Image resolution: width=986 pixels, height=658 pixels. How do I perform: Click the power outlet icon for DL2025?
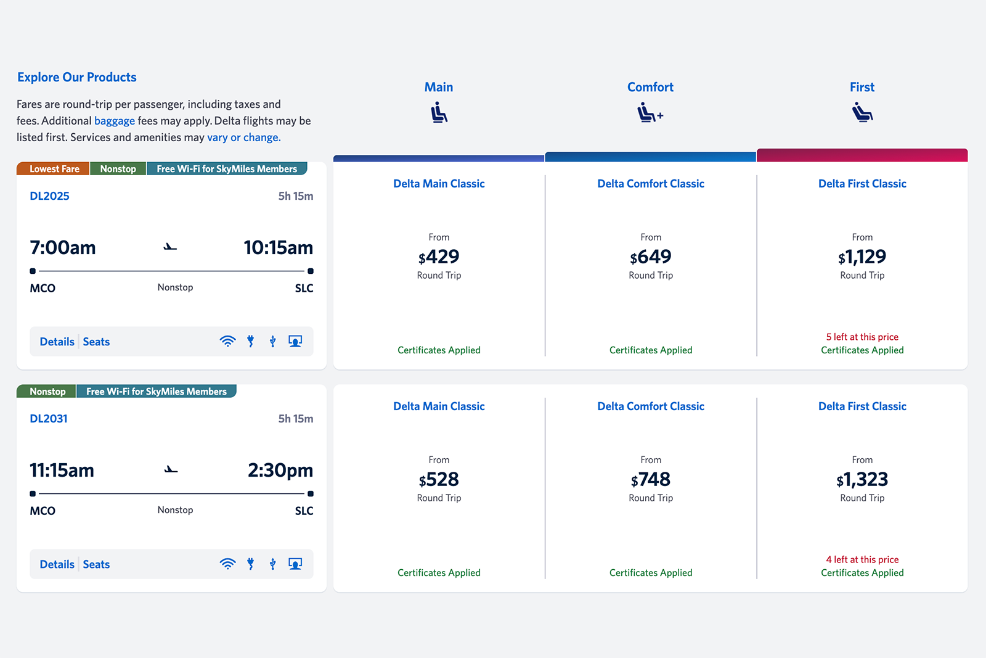pos(251,342)
